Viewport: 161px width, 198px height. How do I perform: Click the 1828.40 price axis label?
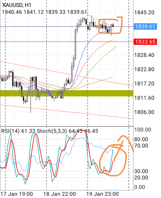[x=144, y=55]
